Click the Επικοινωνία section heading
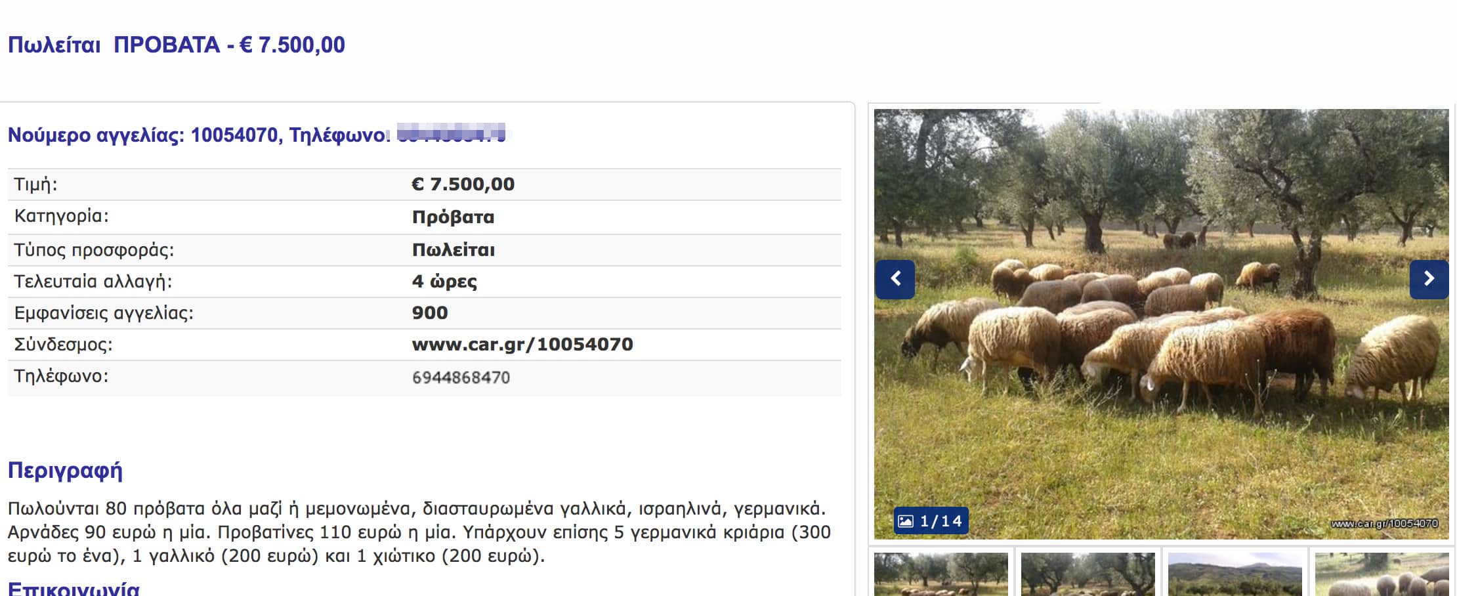1457x596 pixels. coord(74,587)
